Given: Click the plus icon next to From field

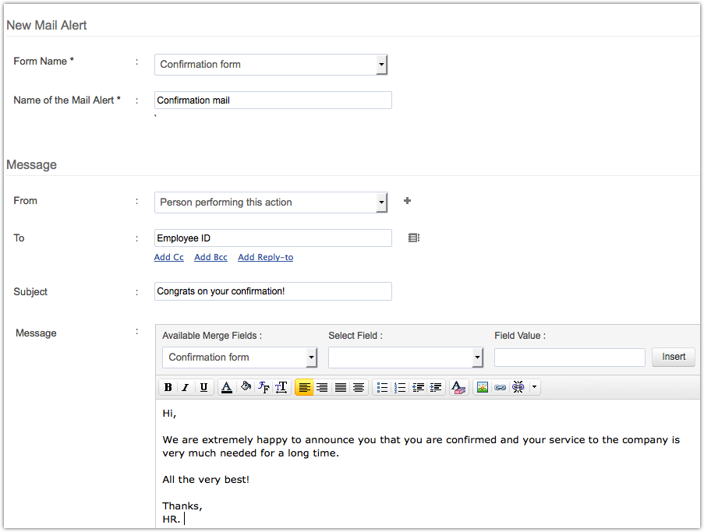Looking at the screenshot, I should tap(406, 201).
